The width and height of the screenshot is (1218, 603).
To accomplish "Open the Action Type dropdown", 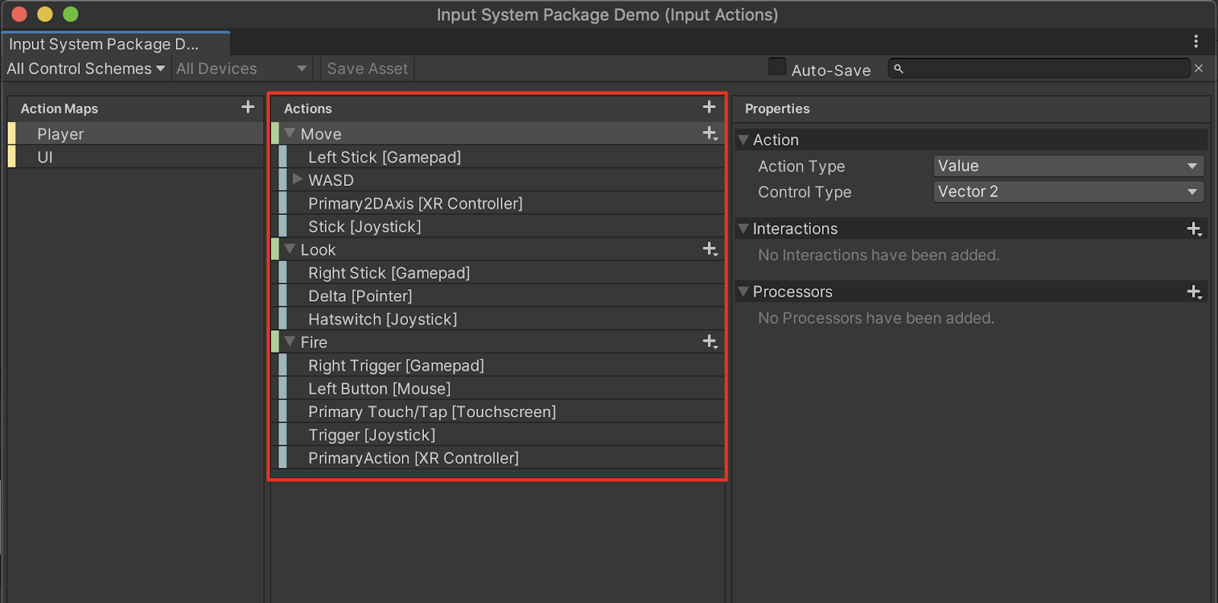I will click(1068, 166).
